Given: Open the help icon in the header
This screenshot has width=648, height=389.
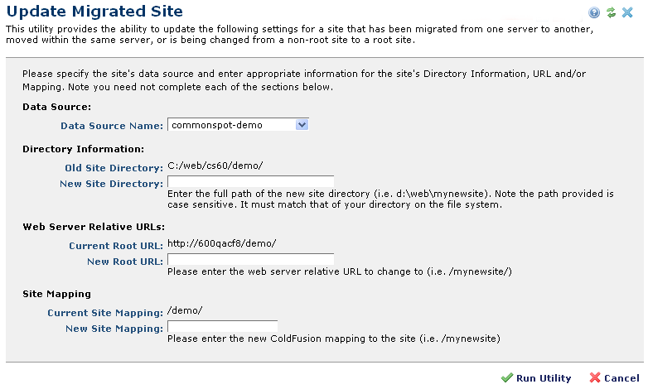Looking at the screenshot, I should click(595, 12).
